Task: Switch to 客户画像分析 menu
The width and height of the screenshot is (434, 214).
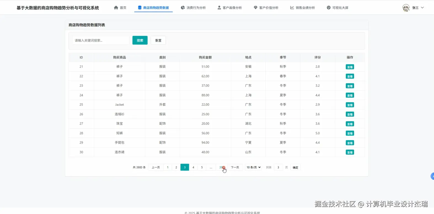Action: pos(230,8)
